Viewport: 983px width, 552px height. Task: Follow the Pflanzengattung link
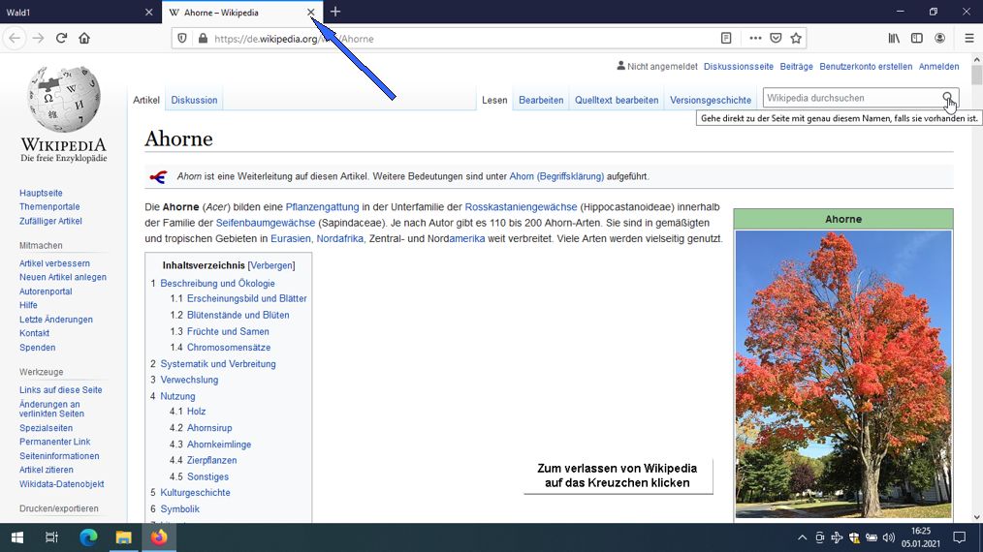[x=322, y=207]
